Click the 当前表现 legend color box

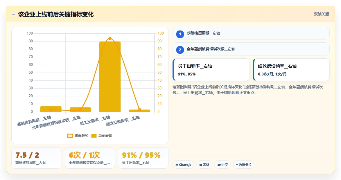pos(94,136)
